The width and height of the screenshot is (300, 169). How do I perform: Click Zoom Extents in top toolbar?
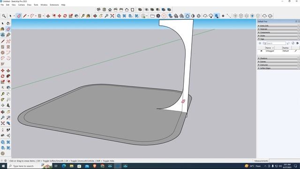[112, 16]
